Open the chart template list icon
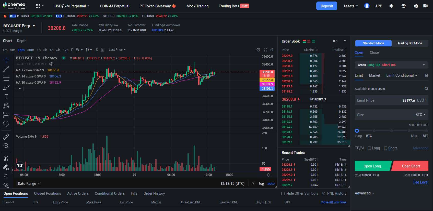This screenshot has width=433, height=211. pos(103,50)
